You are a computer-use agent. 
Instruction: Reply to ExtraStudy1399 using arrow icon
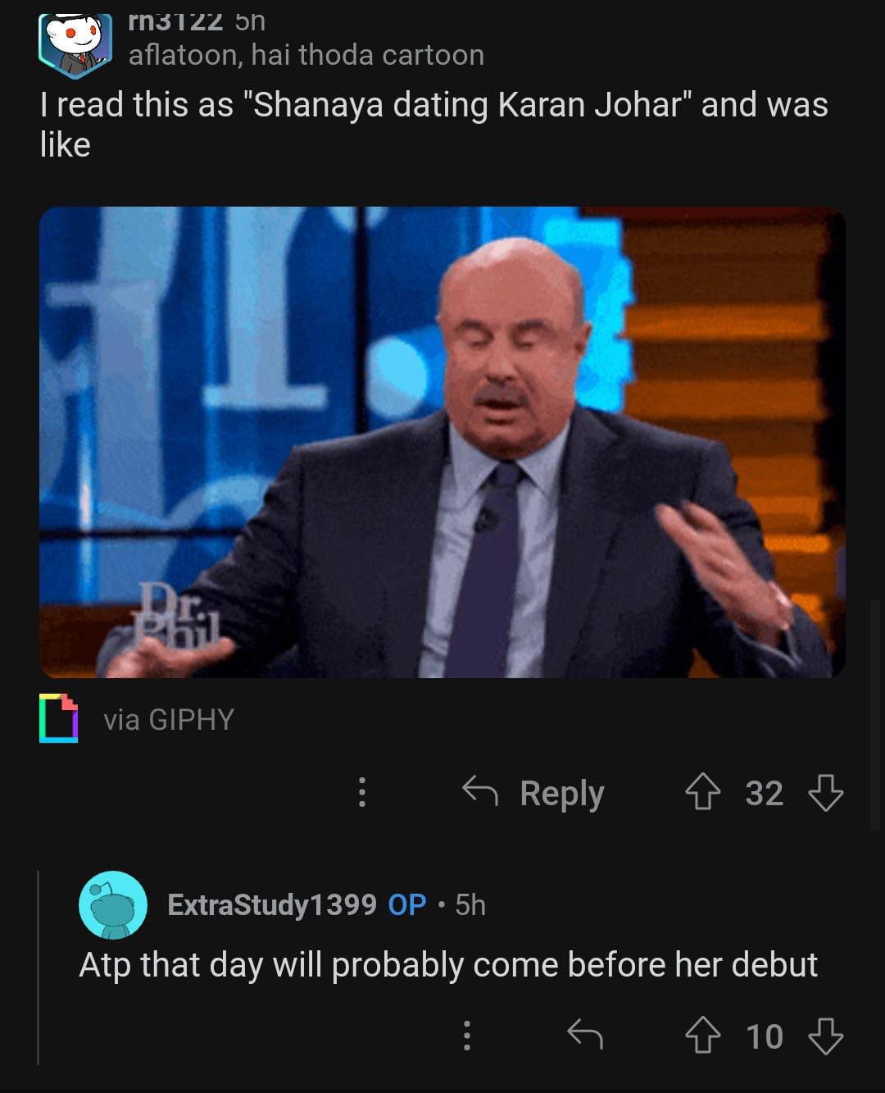coord(585,1035)
